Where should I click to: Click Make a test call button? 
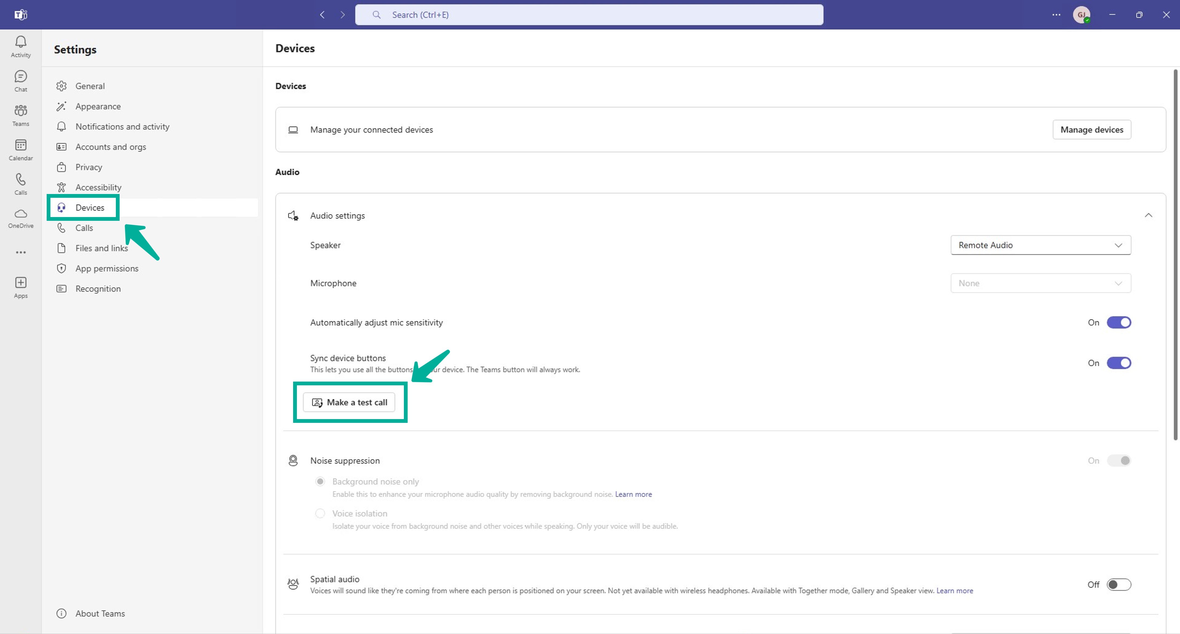click(x=349, y=402)
